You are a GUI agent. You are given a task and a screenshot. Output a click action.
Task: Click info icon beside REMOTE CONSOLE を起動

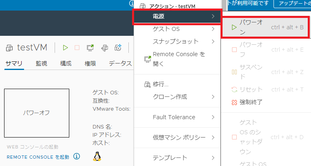(x=77, y=157)
